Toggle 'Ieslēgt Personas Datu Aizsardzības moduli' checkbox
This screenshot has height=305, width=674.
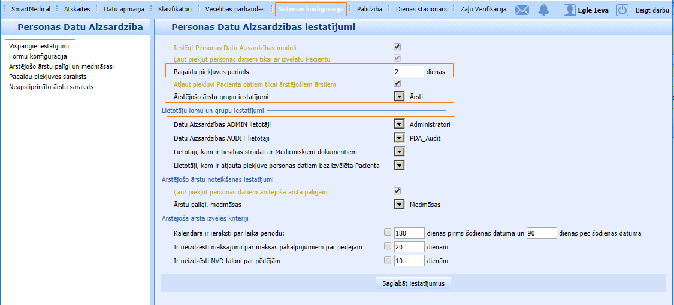click(397, 47)
